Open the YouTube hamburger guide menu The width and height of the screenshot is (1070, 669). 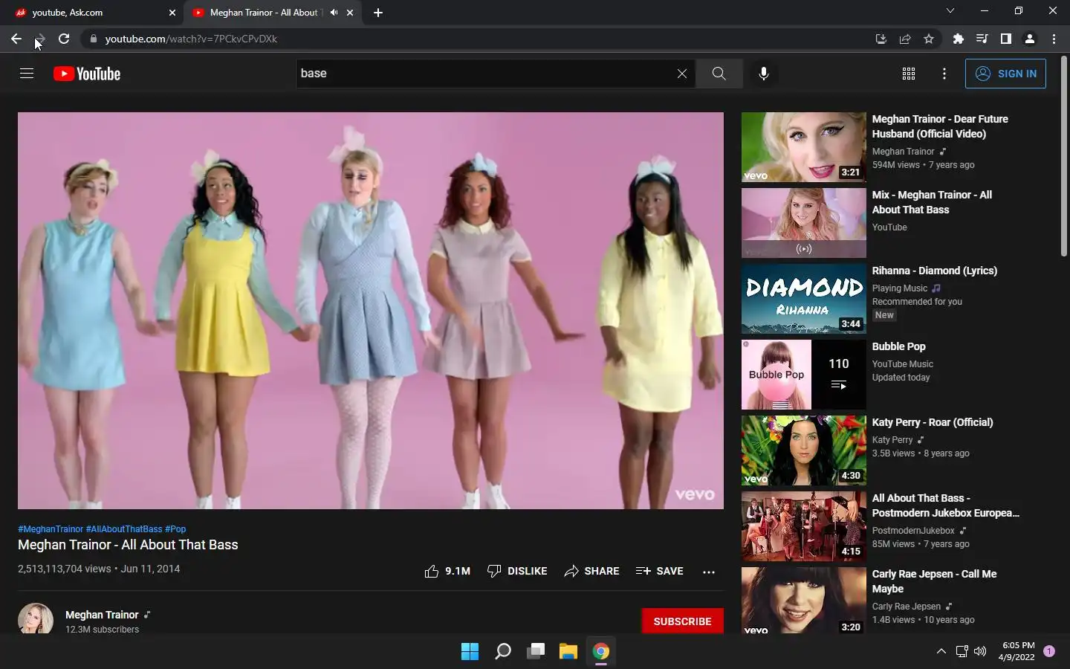point(27,74)
